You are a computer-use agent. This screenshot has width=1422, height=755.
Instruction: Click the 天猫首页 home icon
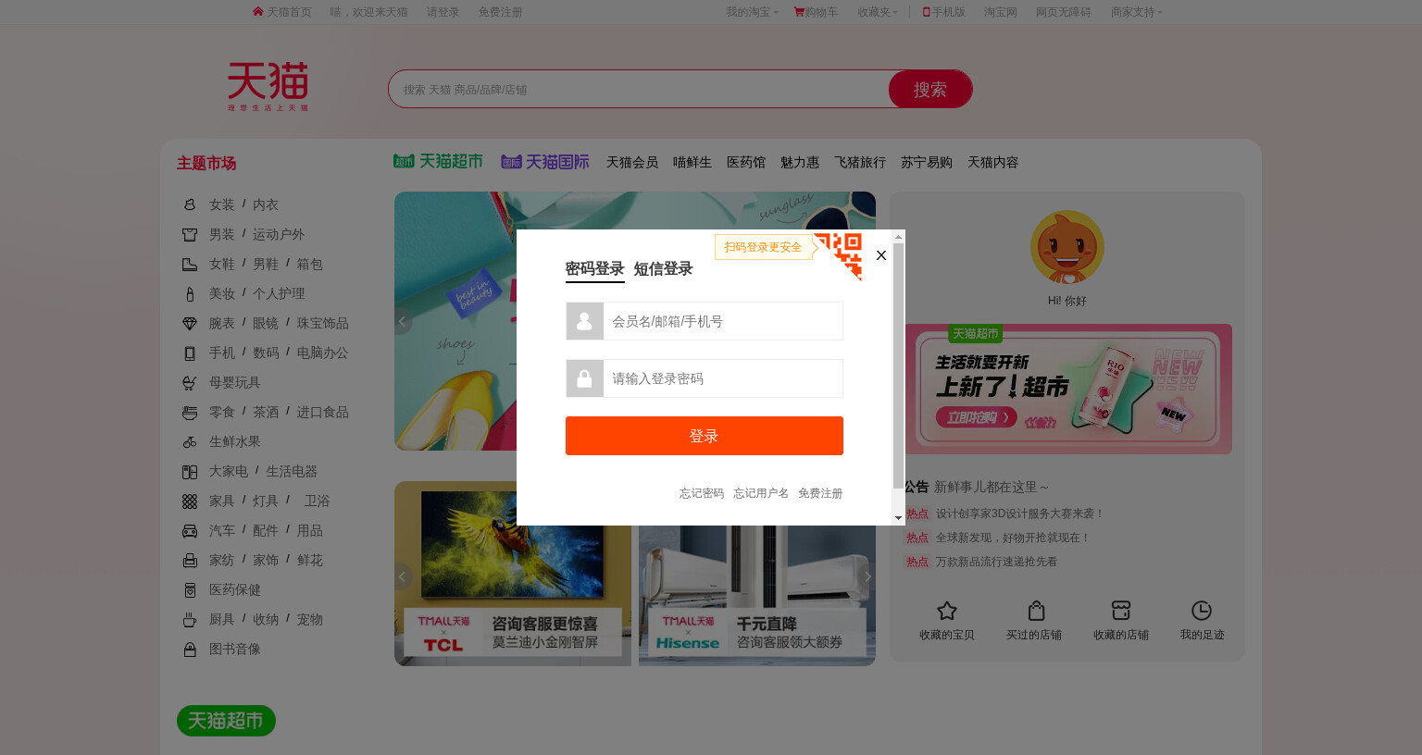(x=258, y=12)
